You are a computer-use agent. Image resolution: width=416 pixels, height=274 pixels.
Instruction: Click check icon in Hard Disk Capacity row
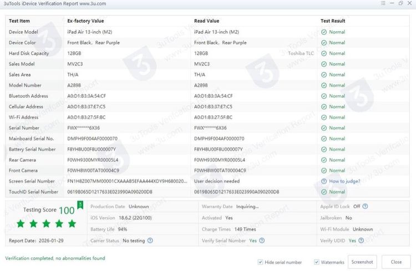[324, 53]
